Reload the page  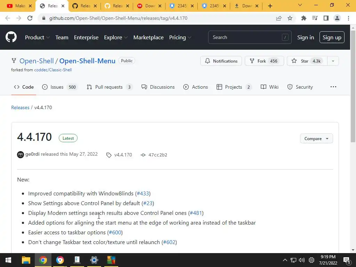[30, 18]
